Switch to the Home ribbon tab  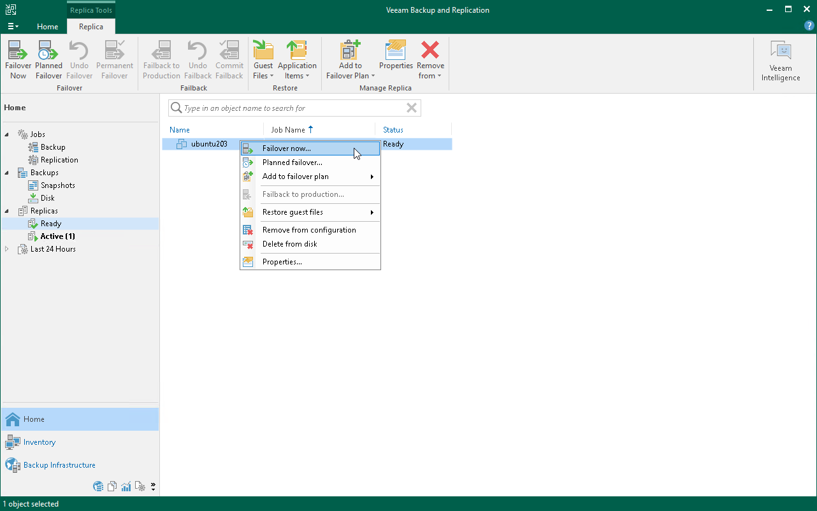[x=48, y=27]
